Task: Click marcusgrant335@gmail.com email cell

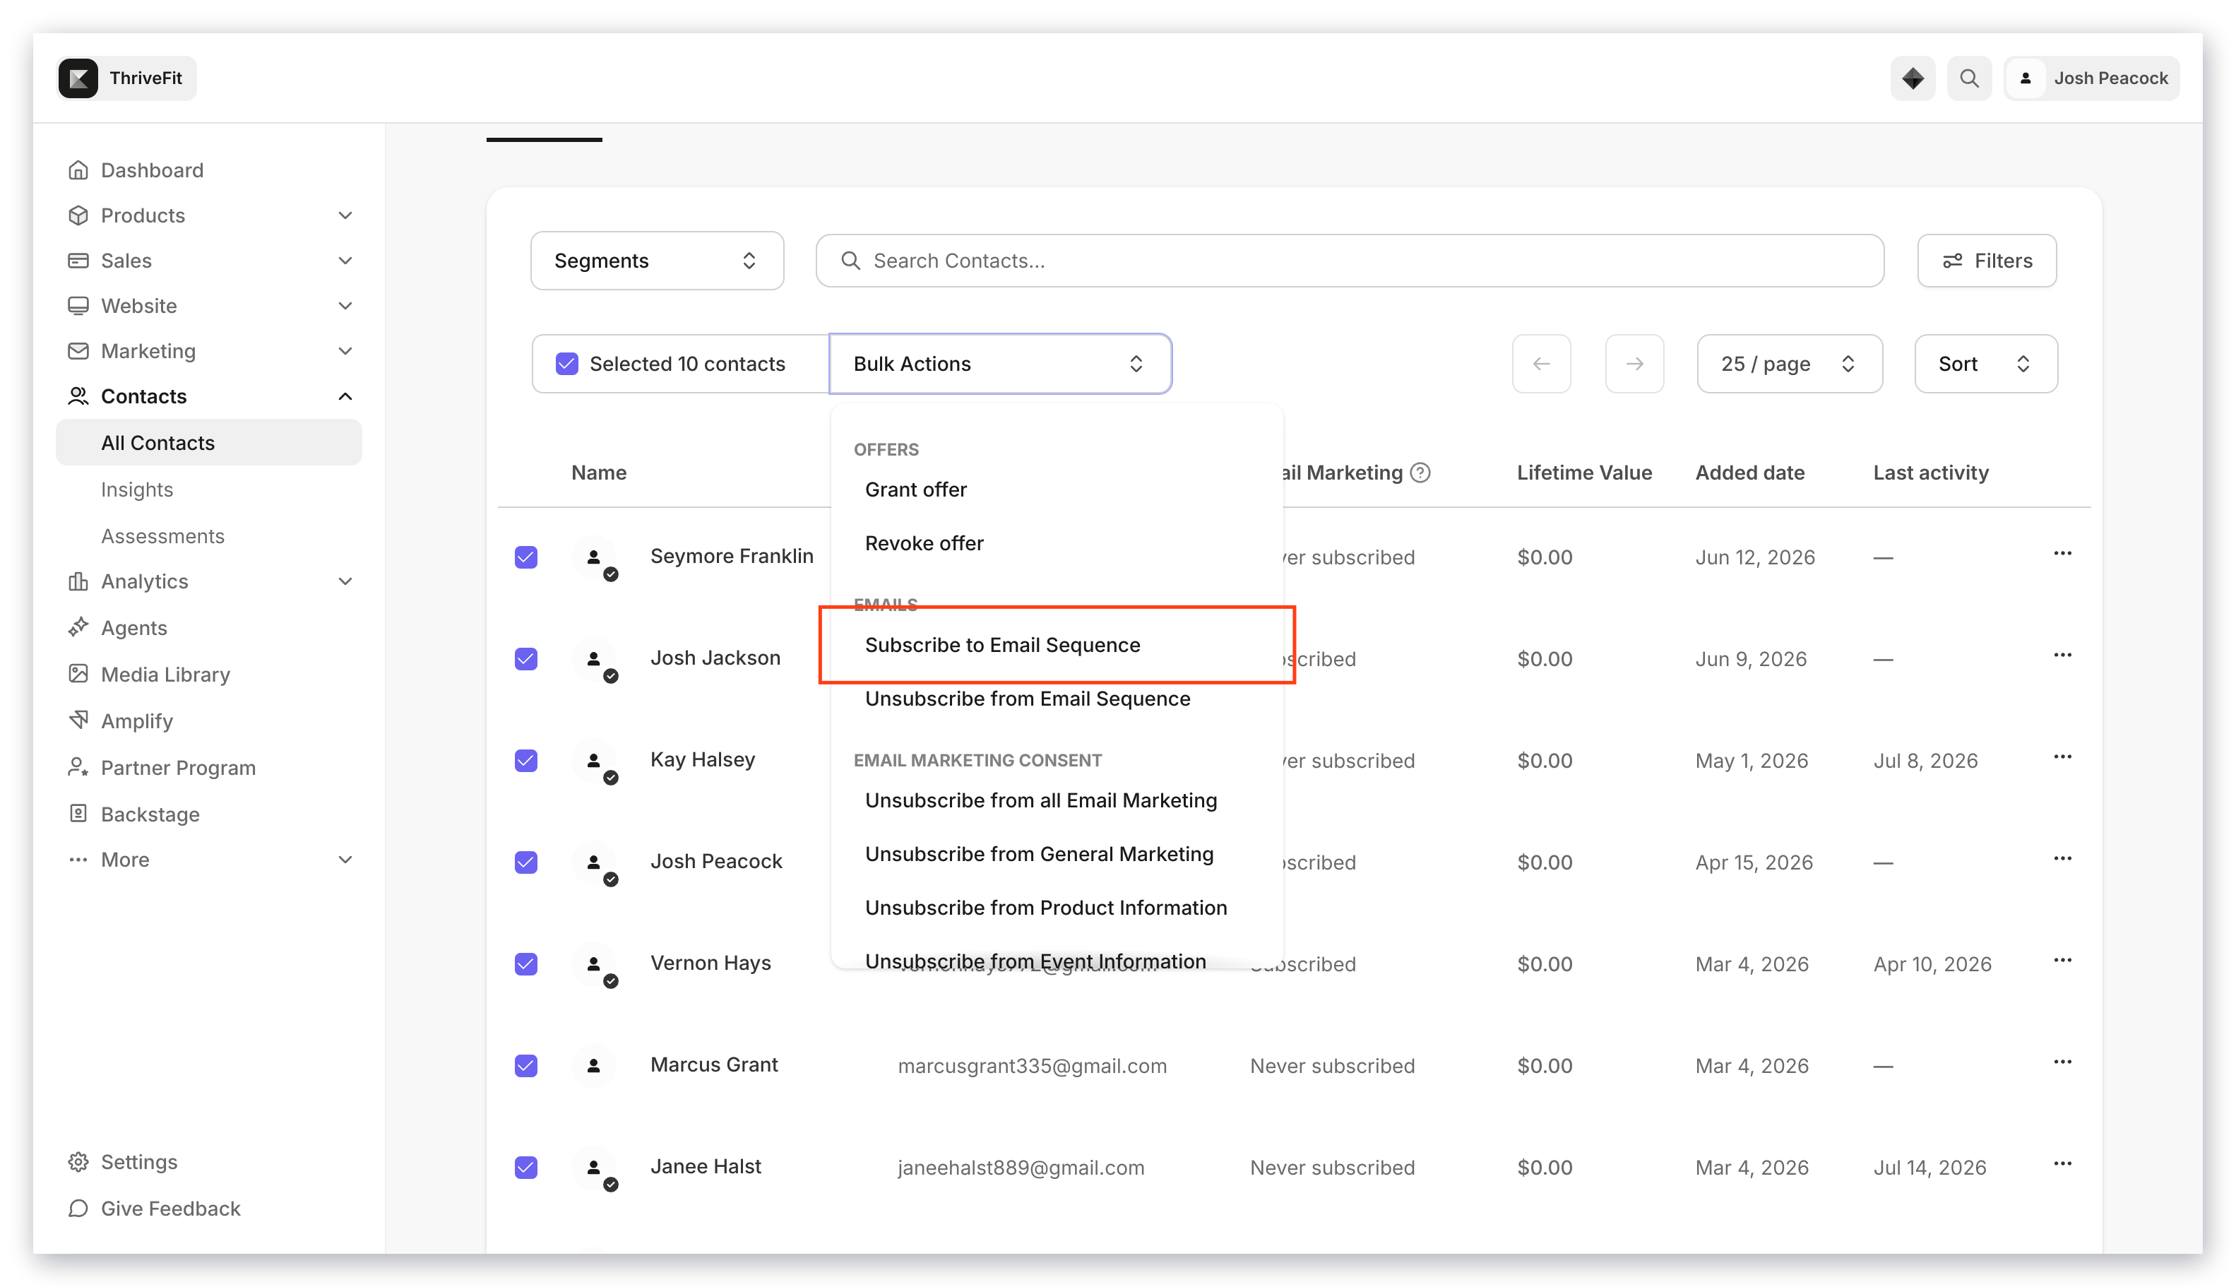Action: tap(1031, 1065)
